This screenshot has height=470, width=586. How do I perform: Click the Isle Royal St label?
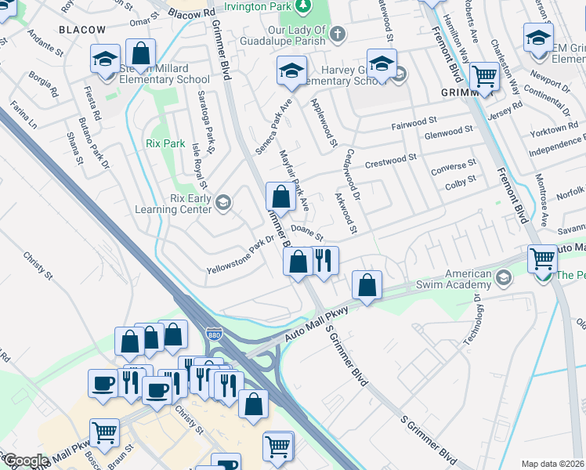(200, 166)
